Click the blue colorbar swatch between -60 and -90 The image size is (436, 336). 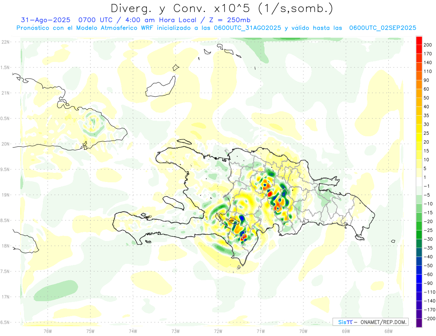coord(419,279)
